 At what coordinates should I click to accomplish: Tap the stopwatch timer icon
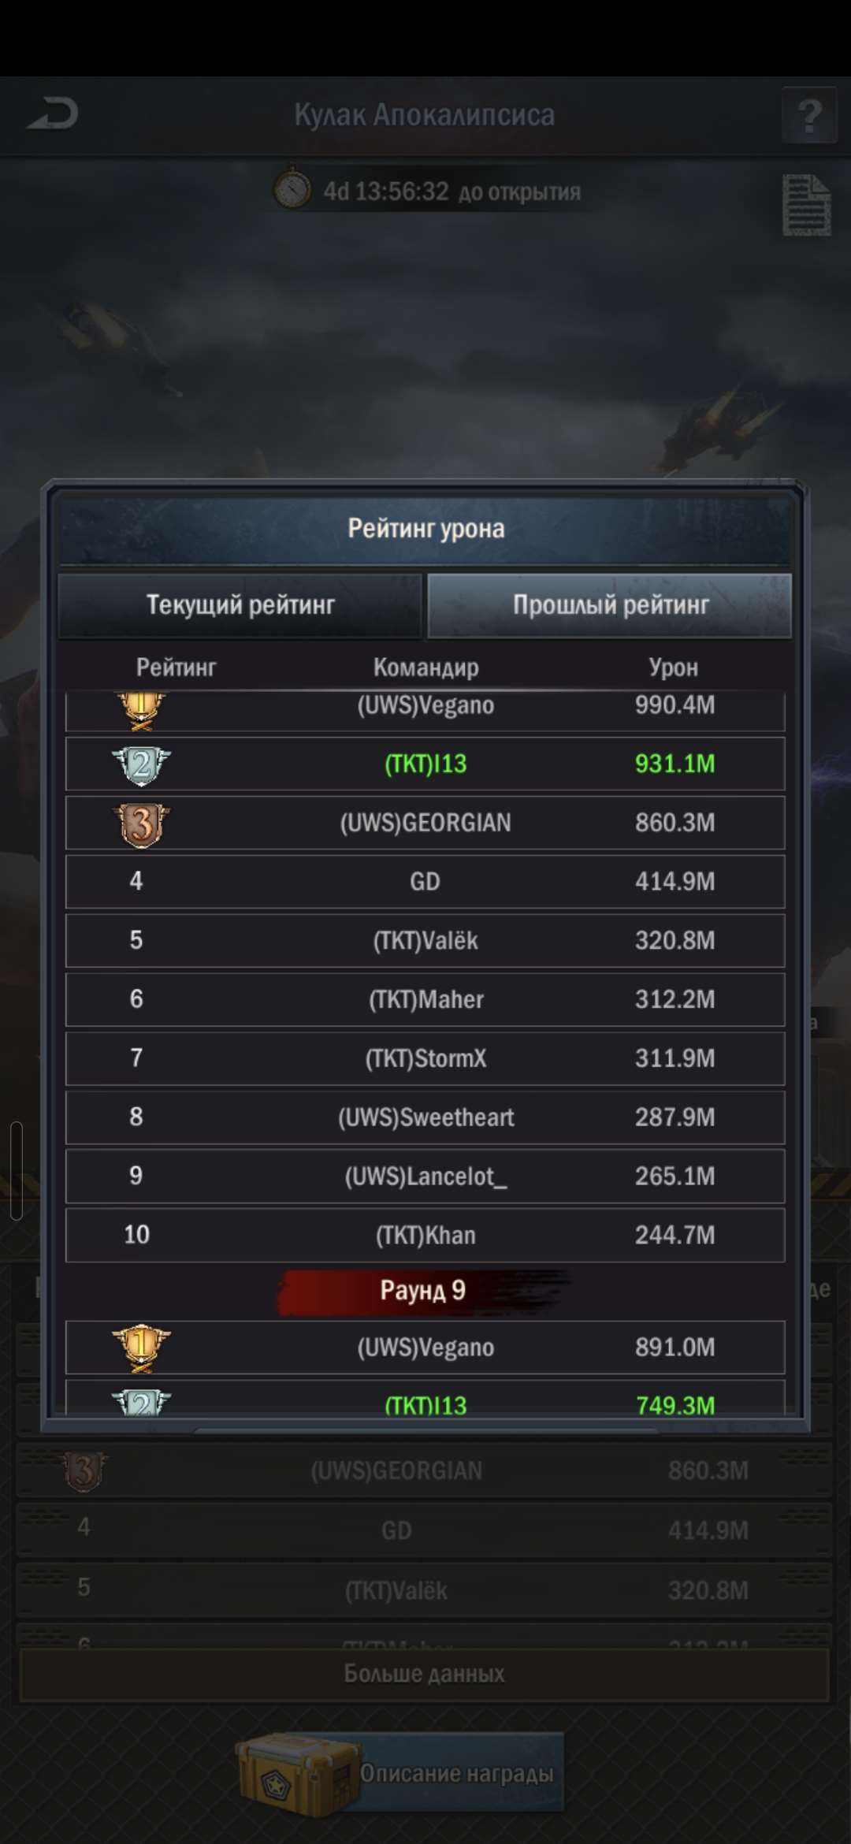coord(292,189)
